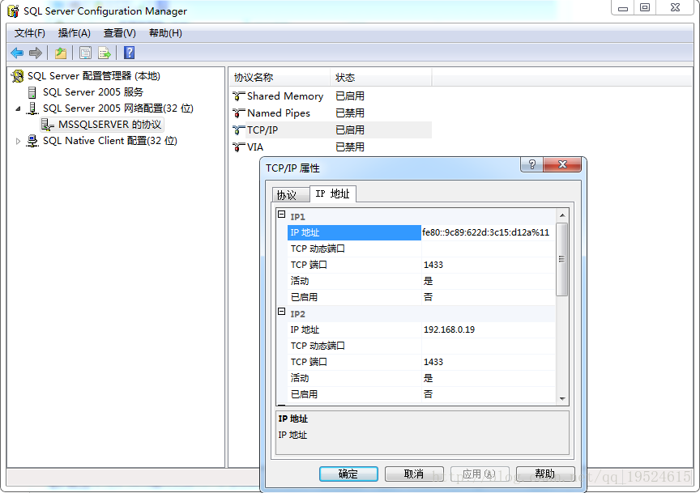Screen dimensions: 700x493
Task: Click the forward arrow toolbar icon
Action: pyautogui.click(x=36, y=53)
